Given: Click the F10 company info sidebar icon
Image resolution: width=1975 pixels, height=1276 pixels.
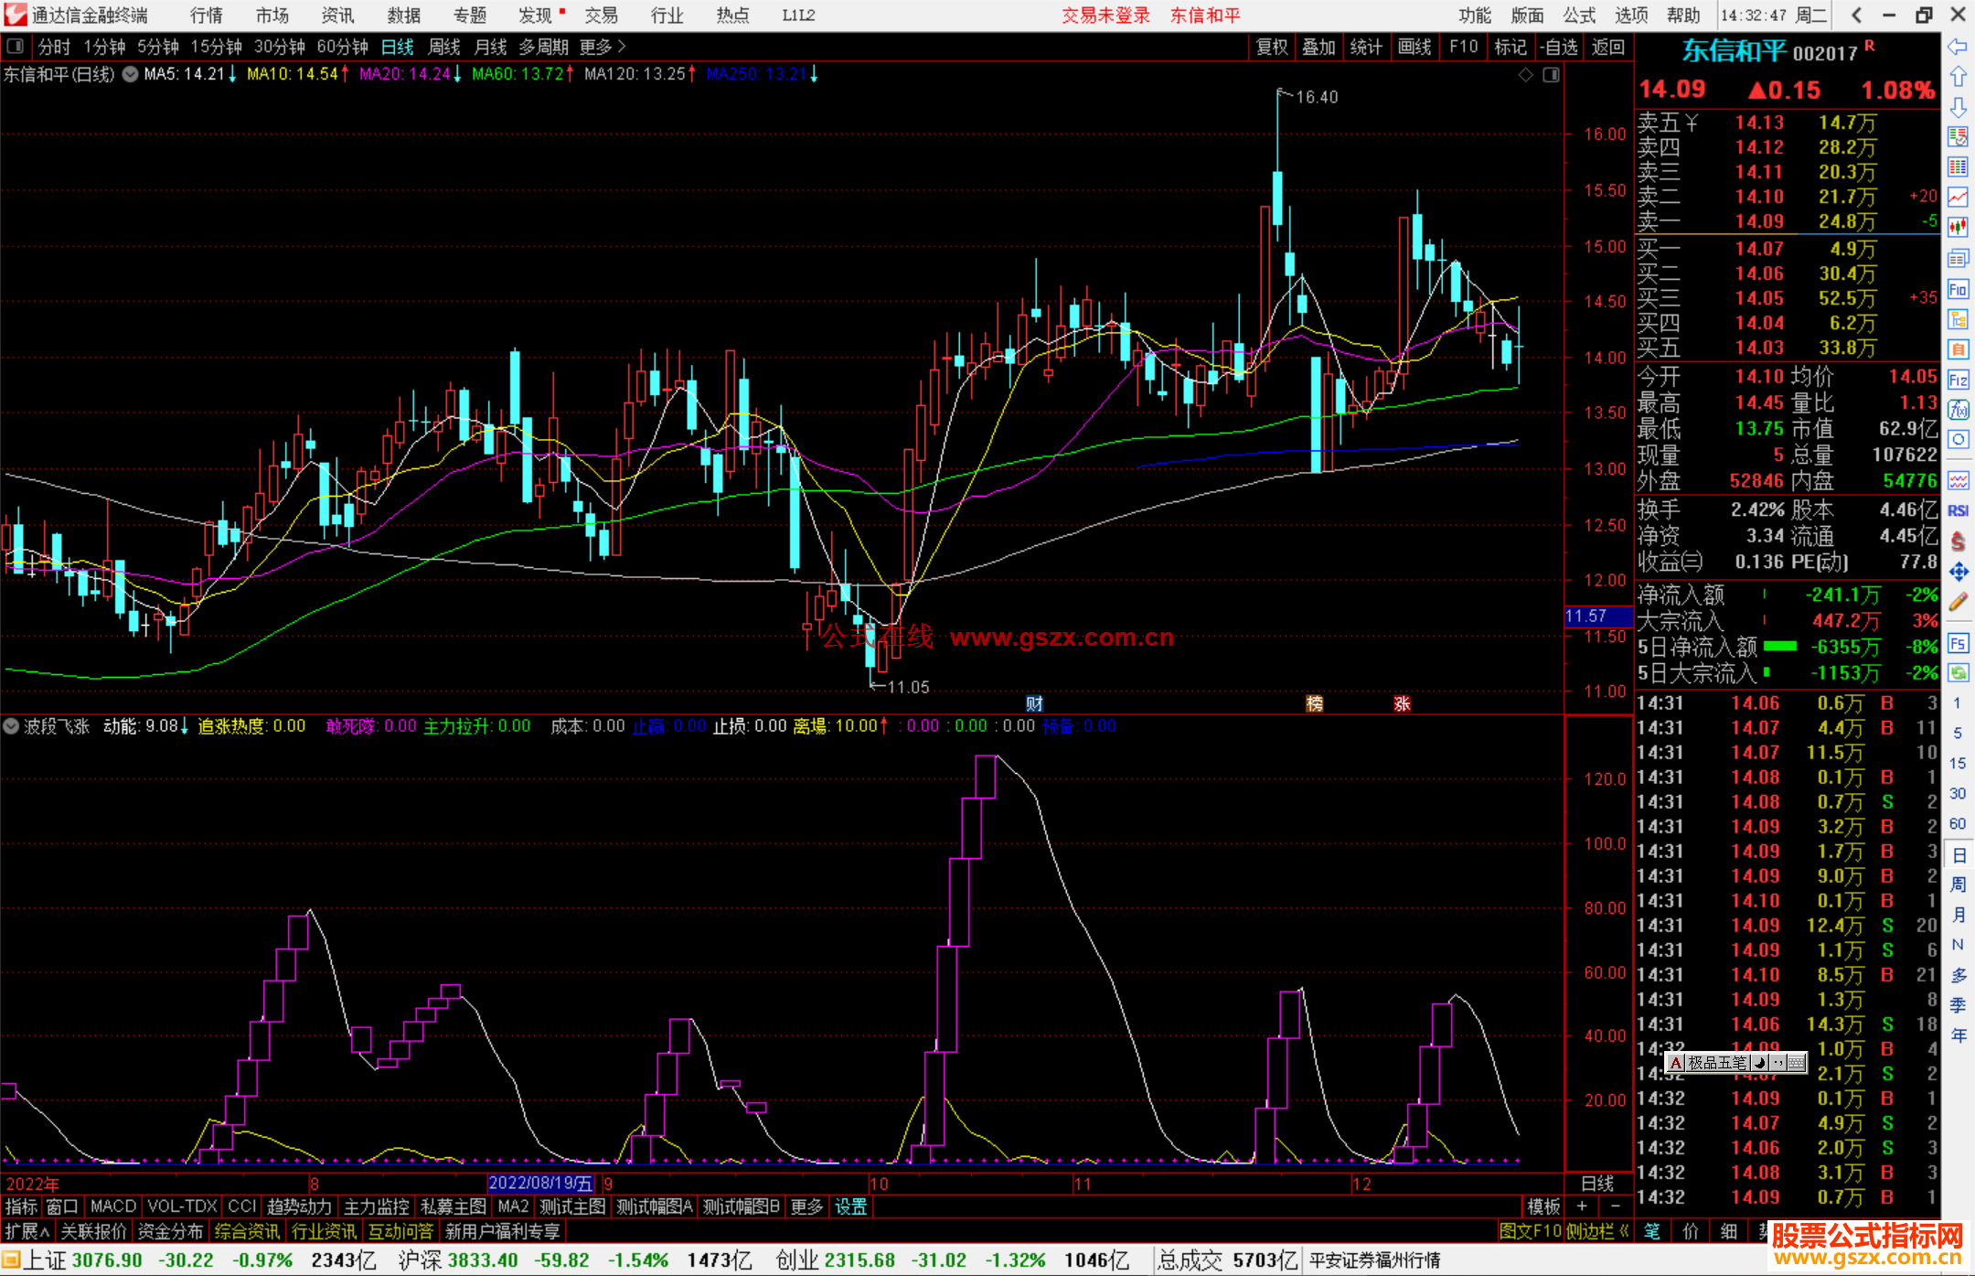Looking at the screenshot, I should pos(1958,290).
